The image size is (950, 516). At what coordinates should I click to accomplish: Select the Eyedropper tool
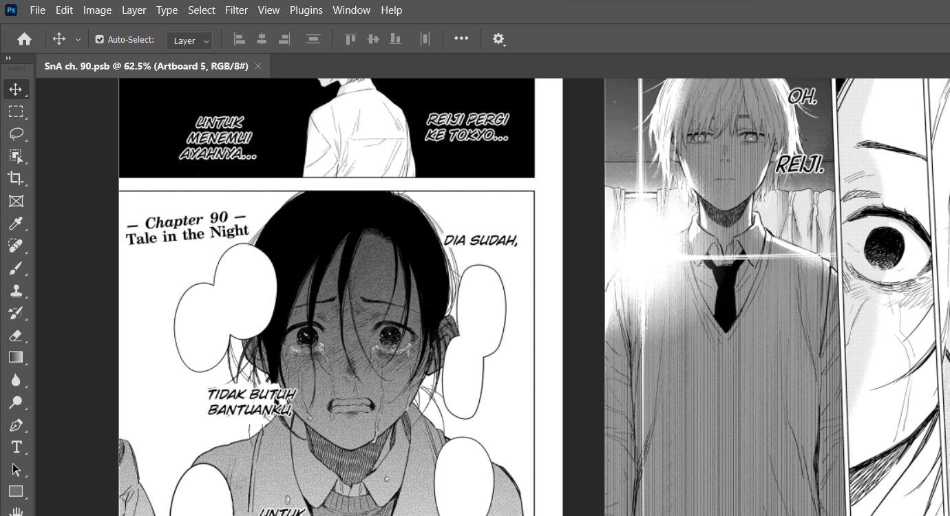(x=16, y=223)
